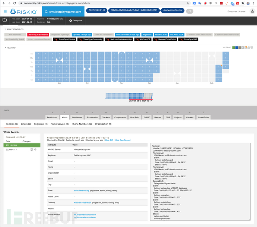Bookmark page with star icon
Viewport: 257px width, 227px height.
[x=188, y=3]
